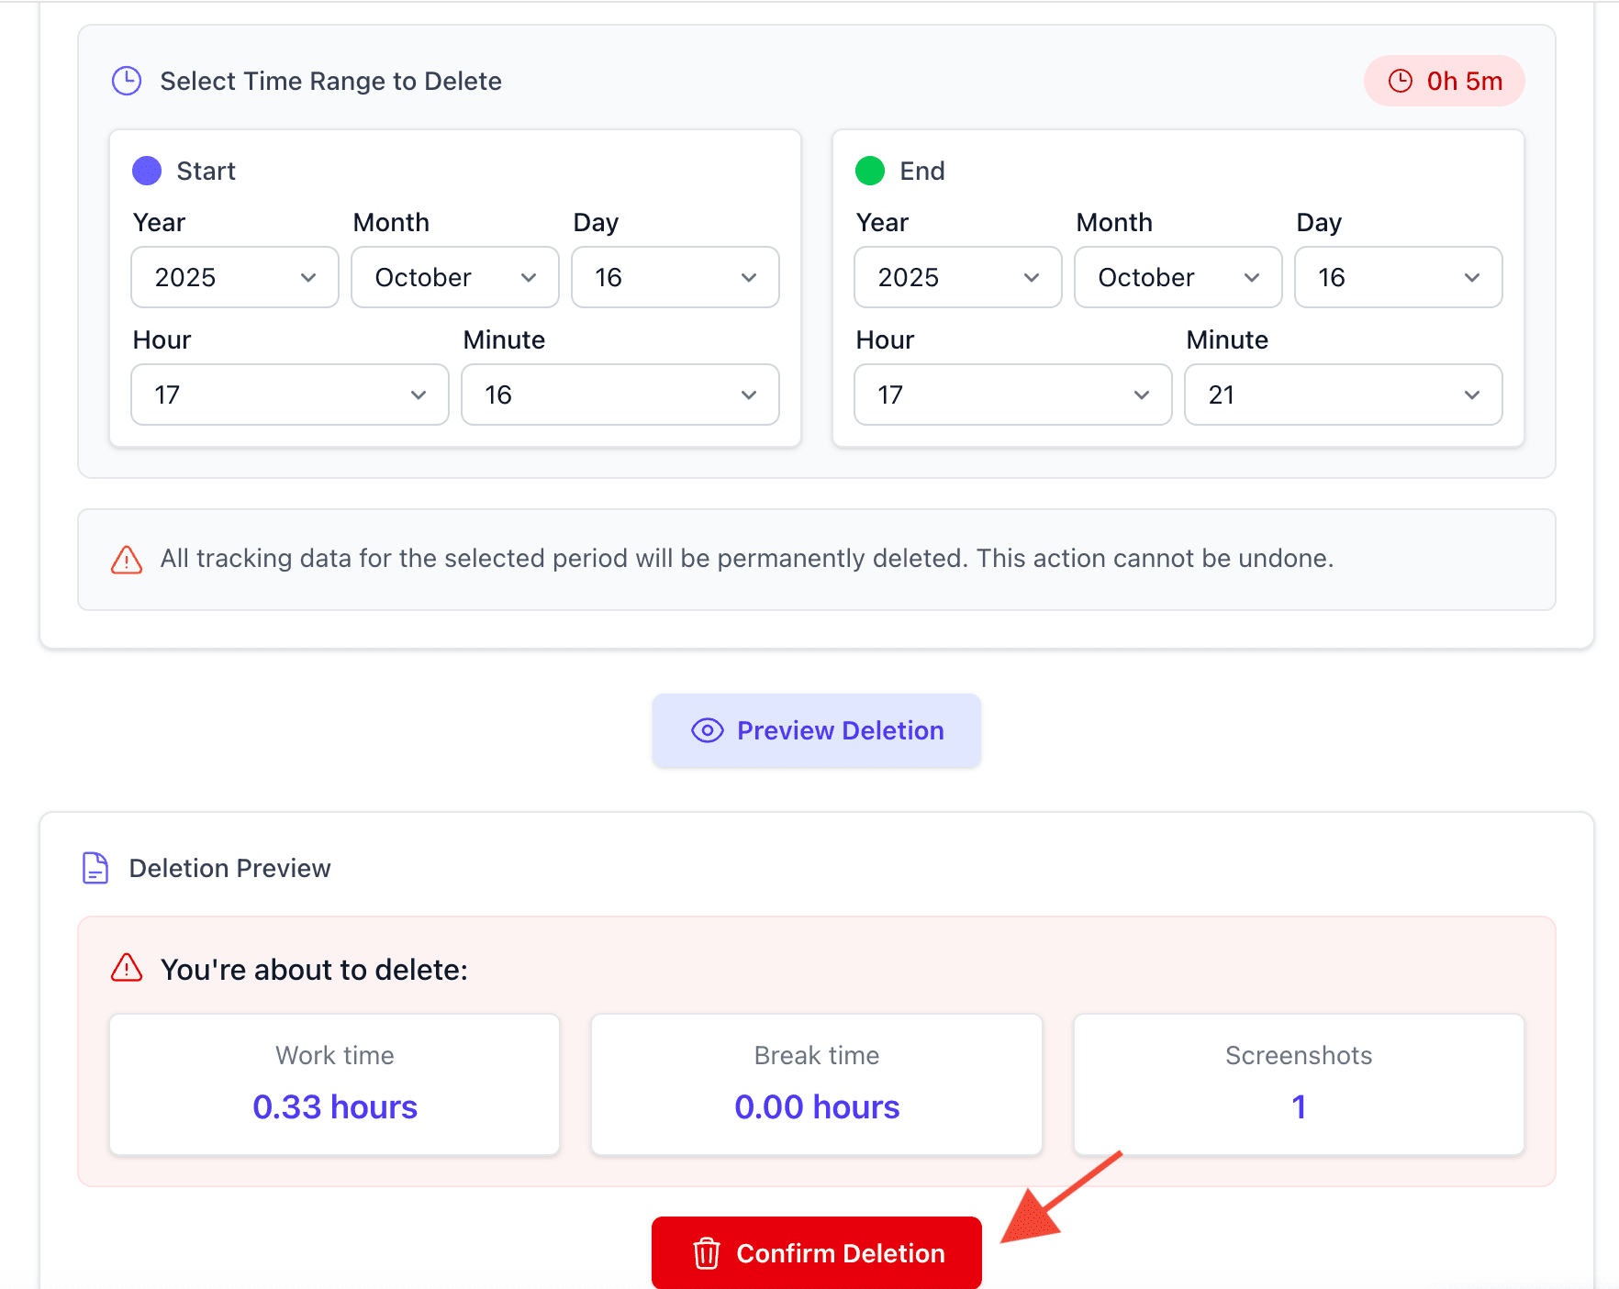
Task: Click the document icon beside Deletion Preview
Action: click(95, 867)
